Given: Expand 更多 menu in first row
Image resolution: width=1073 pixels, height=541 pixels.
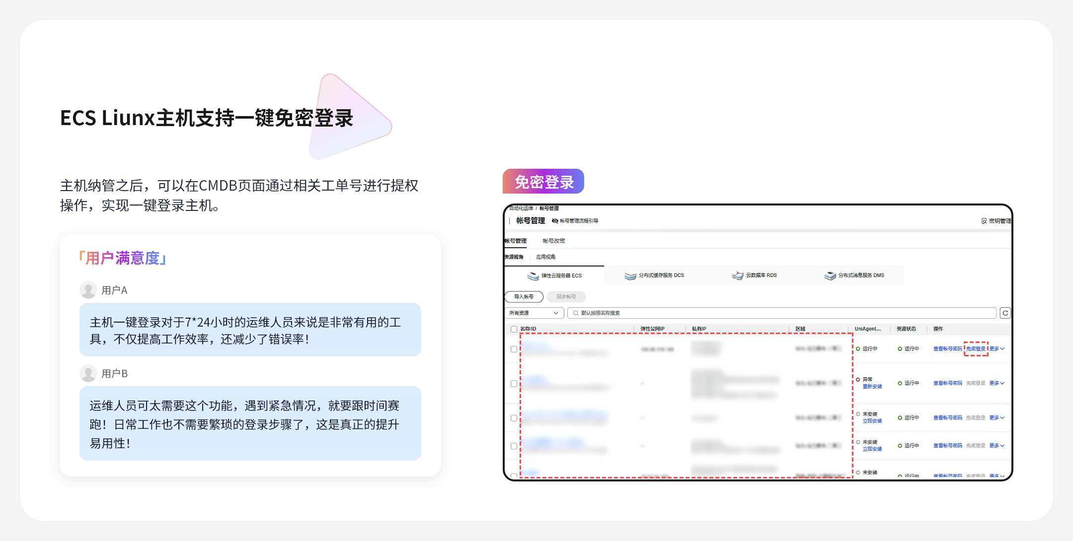Looking at the screenshot, I should (x=996, y=349).
